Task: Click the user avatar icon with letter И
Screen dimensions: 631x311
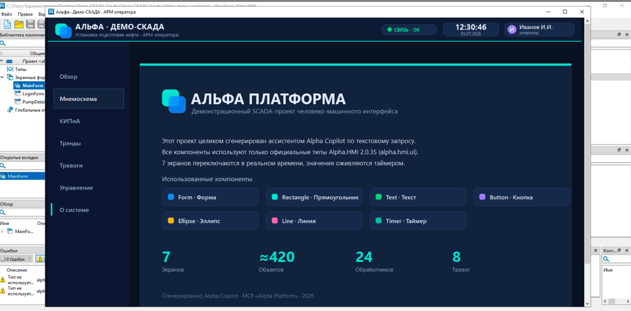Action: (512, 30)
